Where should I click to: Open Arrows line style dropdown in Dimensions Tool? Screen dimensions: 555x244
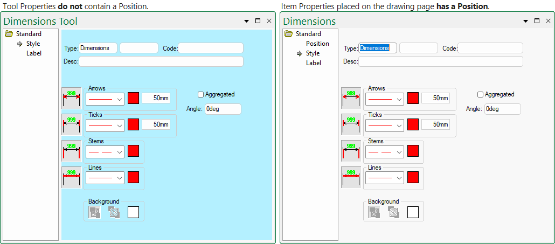click(105, 99)
